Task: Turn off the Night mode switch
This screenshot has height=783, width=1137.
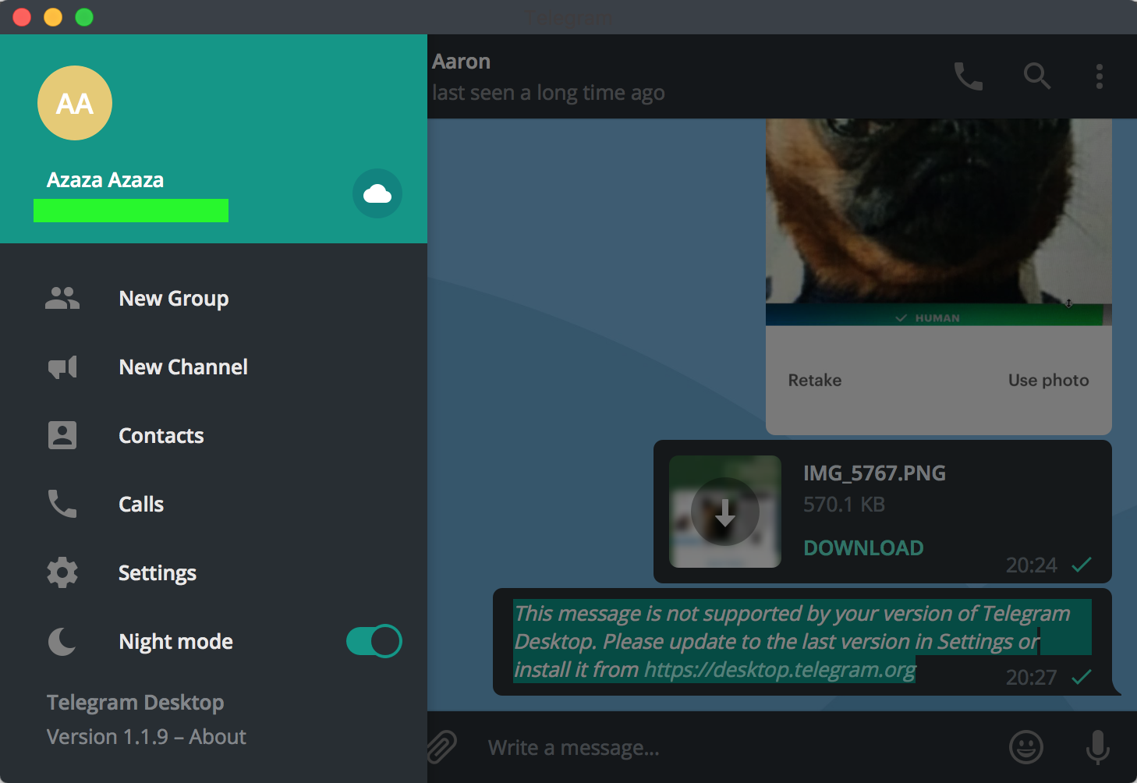Action: click(374, 641)
